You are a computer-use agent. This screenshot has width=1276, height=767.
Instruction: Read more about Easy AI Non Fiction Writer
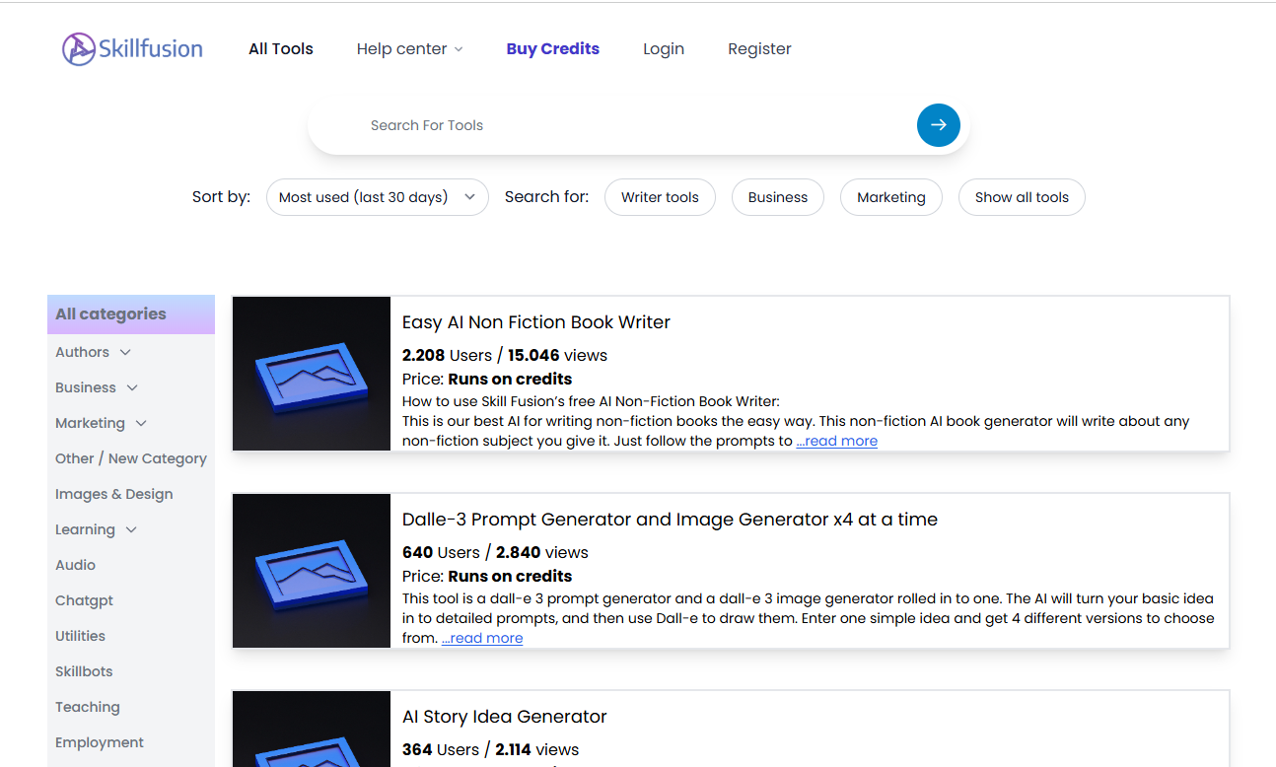[836, 441]
